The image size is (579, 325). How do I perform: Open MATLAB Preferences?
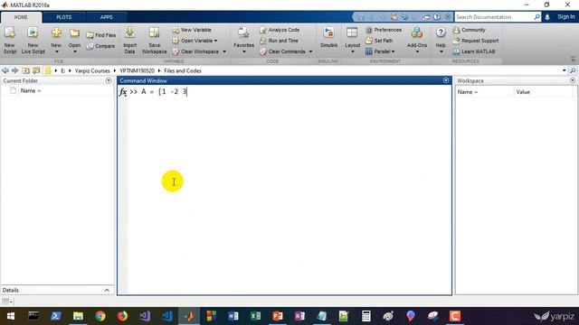click(384, 30)
